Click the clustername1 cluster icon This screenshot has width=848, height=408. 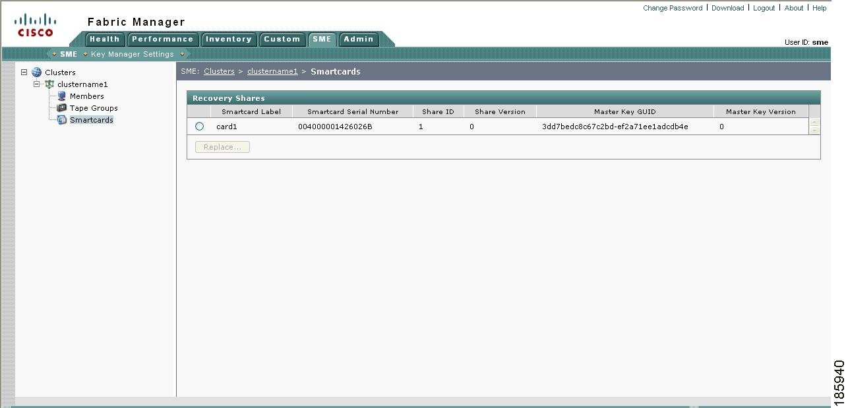[49, 84]
